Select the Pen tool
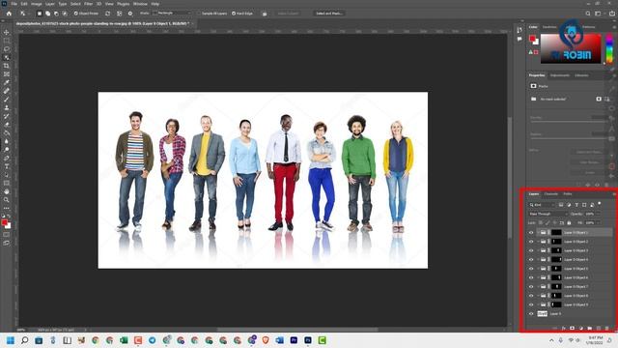 [7, 158]
